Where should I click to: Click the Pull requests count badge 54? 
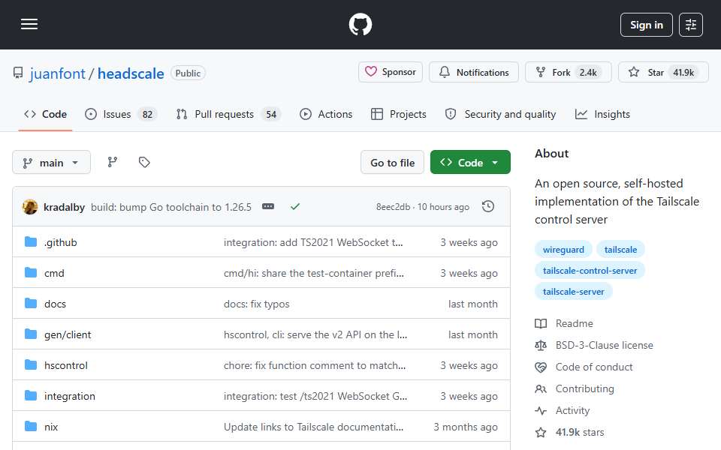point(271,114)
